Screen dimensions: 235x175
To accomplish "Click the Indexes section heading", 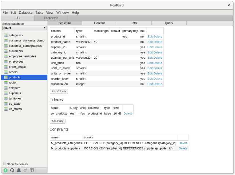I will coord(56,100).
